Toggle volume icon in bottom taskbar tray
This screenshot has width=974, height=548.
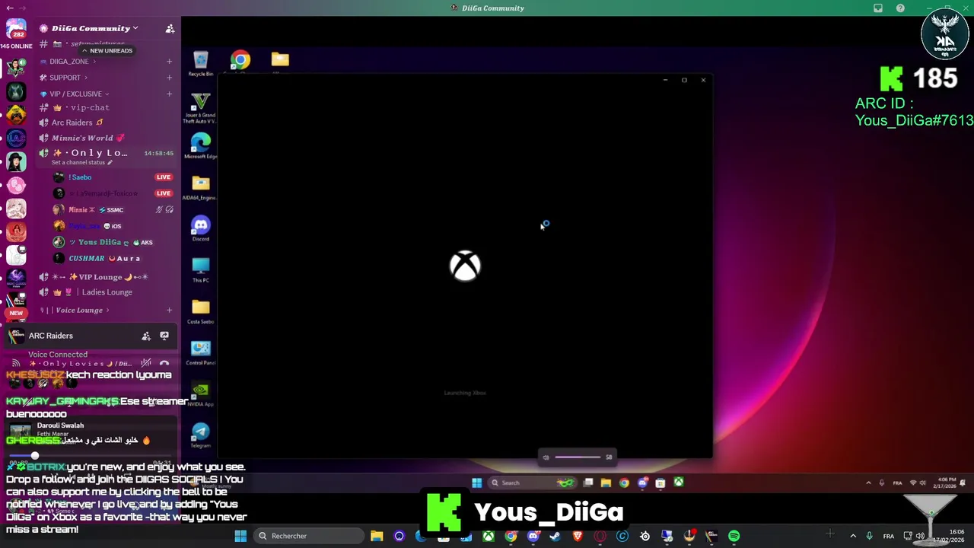point(919,536)
